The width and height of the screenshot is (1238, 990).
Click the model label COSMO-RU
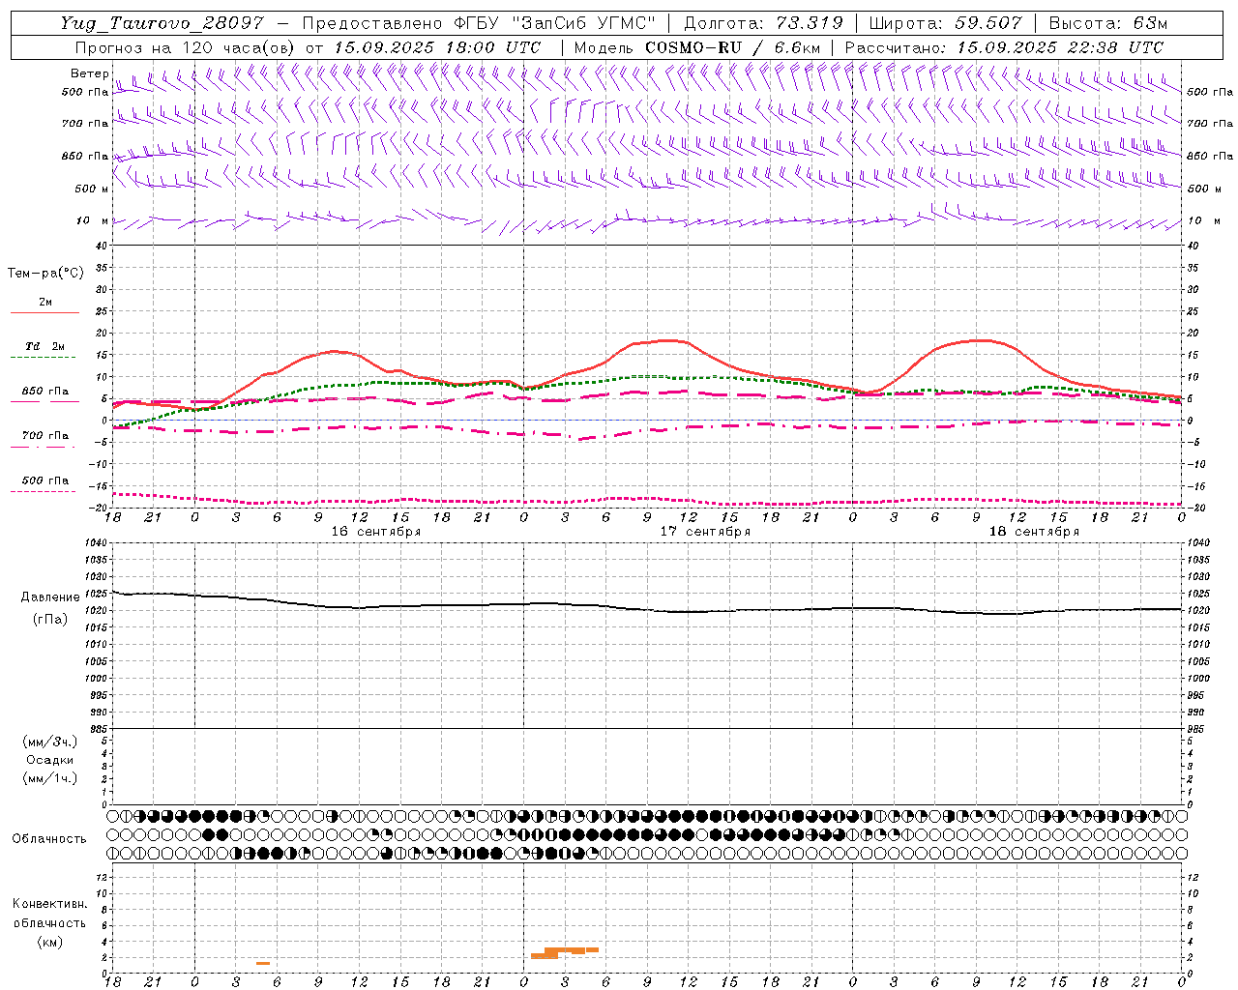pos(693,47)
